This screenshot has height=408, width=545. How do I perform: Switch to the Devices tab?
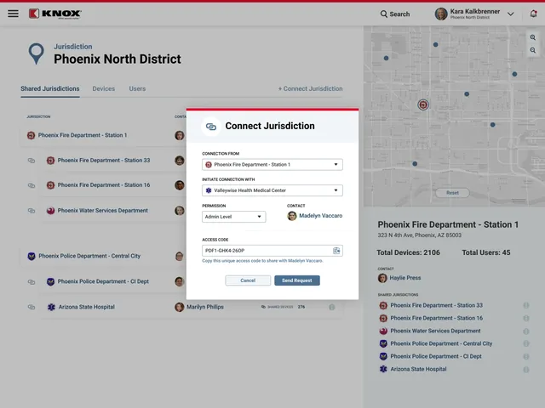(x=104, y=88)
